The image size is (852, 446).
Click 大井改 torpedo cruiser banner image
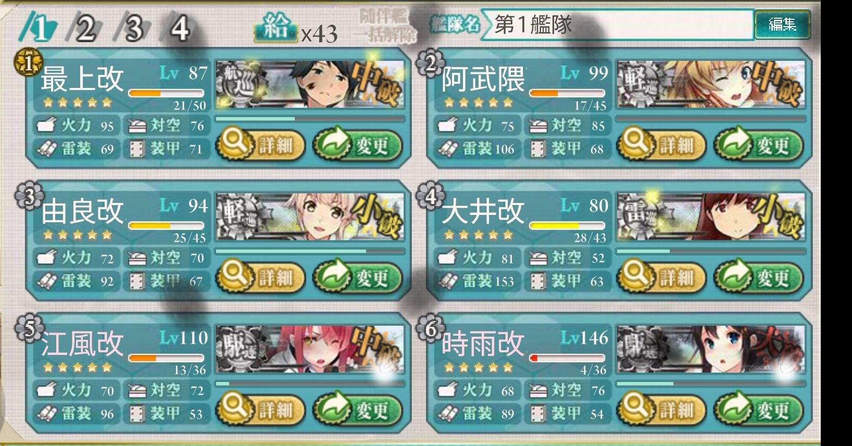coord(711,217)
